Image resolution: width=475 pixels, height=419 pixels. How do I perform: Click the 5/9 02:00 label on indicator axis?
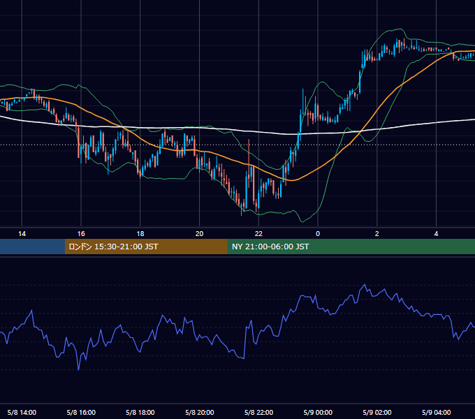377,412
